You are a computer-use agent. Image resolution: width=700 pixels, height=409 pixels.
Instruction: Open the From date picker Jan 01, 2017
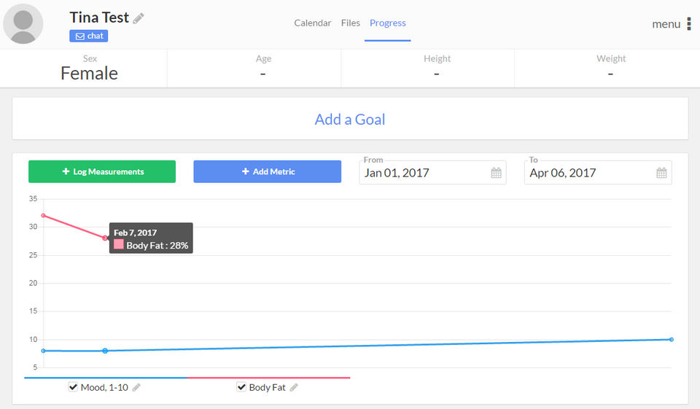point(423,173)
